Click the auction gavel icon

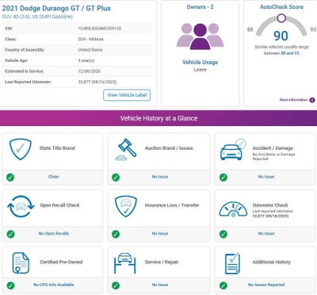point(126,149)
